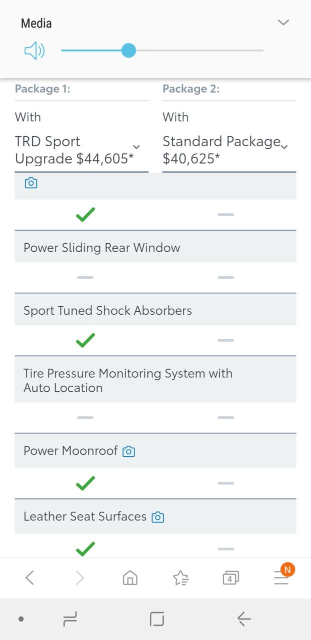311x640 pixels.
Task: Navigate back with the browser back arrow
Action: (29, 578)
